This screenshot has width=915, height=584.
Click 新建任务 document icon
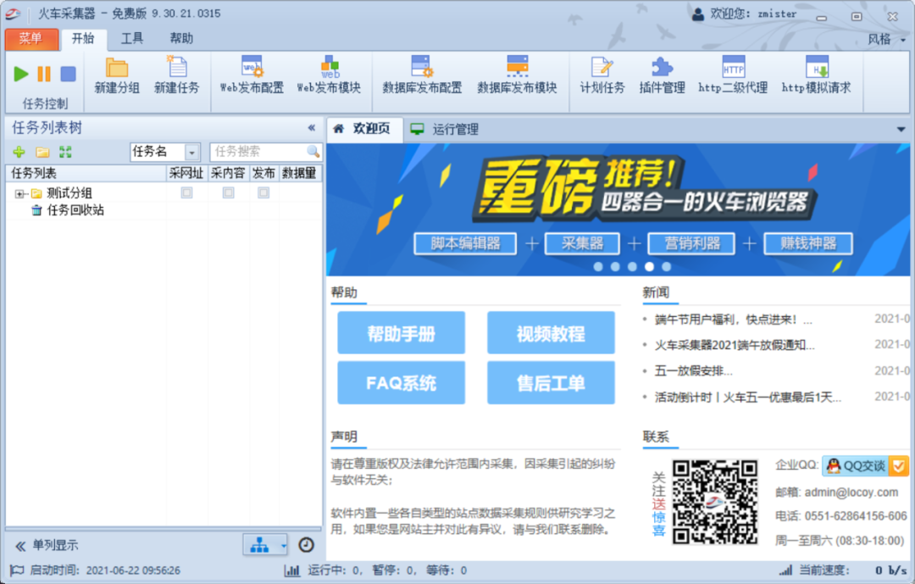point(177,75)
